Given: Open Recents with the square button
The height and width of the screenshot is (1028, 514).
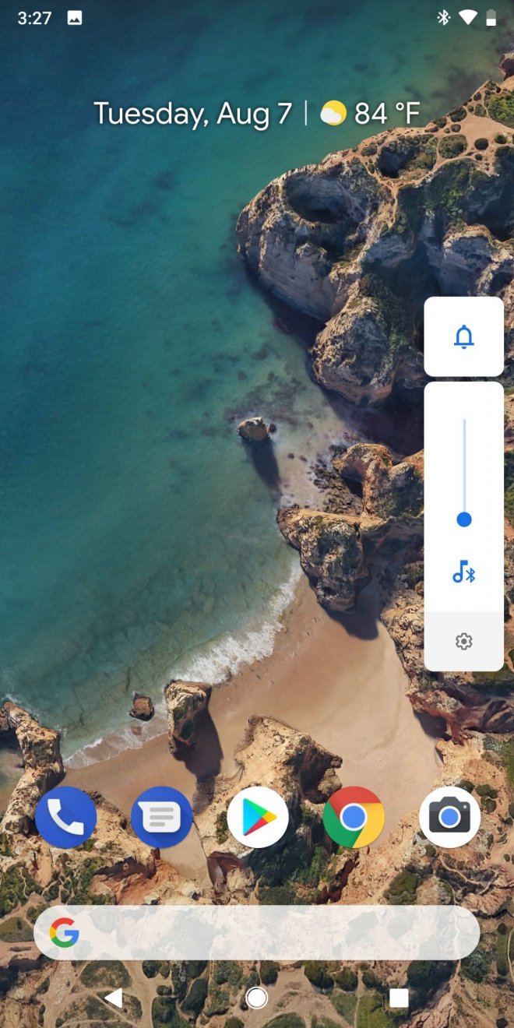Looking at the screenshot, I should click(x=399, y=998).
